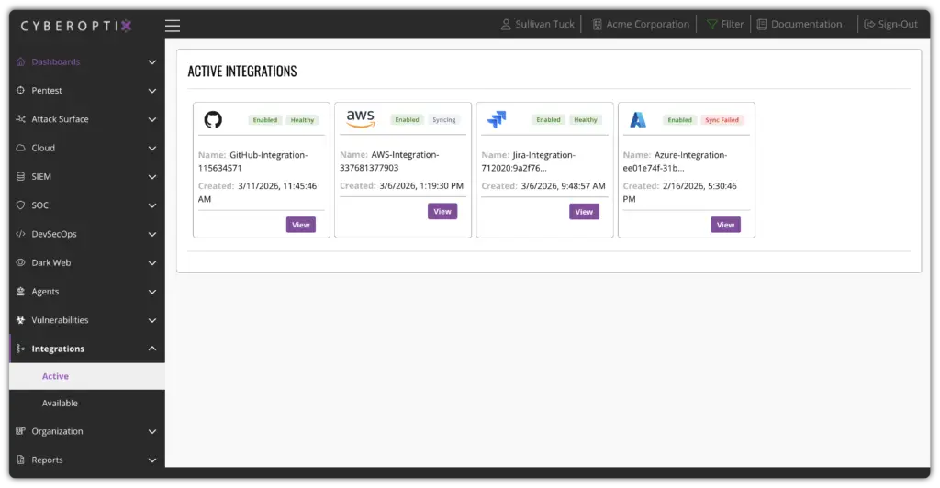Image resolution: width=940 pixels, height=488 pixels.
Task: Select Available under Integrations
Action: pyautogui.click(x=60, y=404)
